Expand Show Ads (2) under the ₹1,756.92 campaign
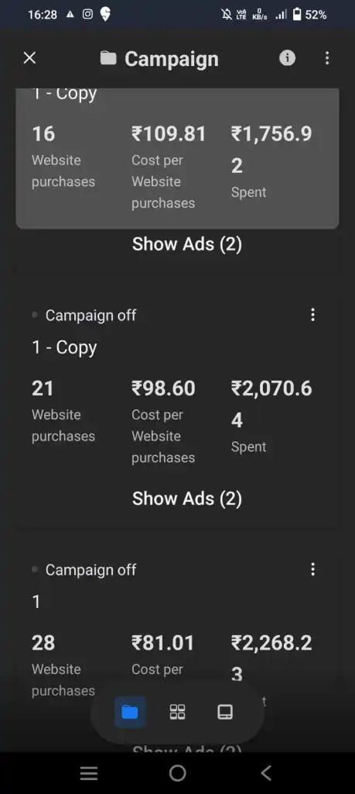 tap(187, 244)
